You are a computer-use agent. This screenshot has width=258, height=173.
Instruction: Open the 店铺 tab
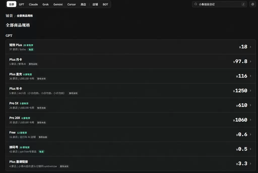[x=95, y=5]
